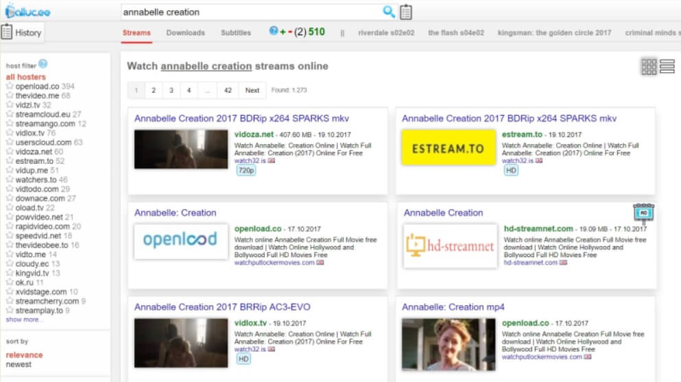Viewport: 681px width, 382px height.
Task: Open the flash s04e02 trending search
Action: (x=456, y=33)
